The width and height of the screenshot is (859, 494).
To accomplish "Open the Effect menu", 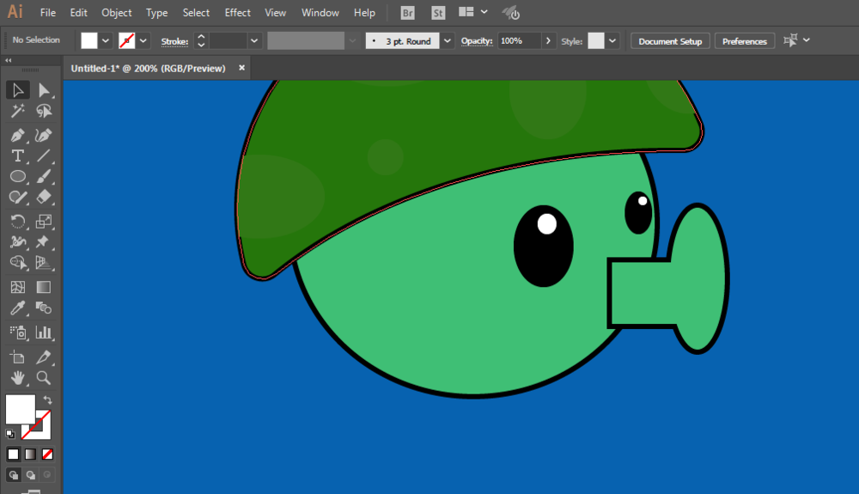I will (x=237, y=13).
